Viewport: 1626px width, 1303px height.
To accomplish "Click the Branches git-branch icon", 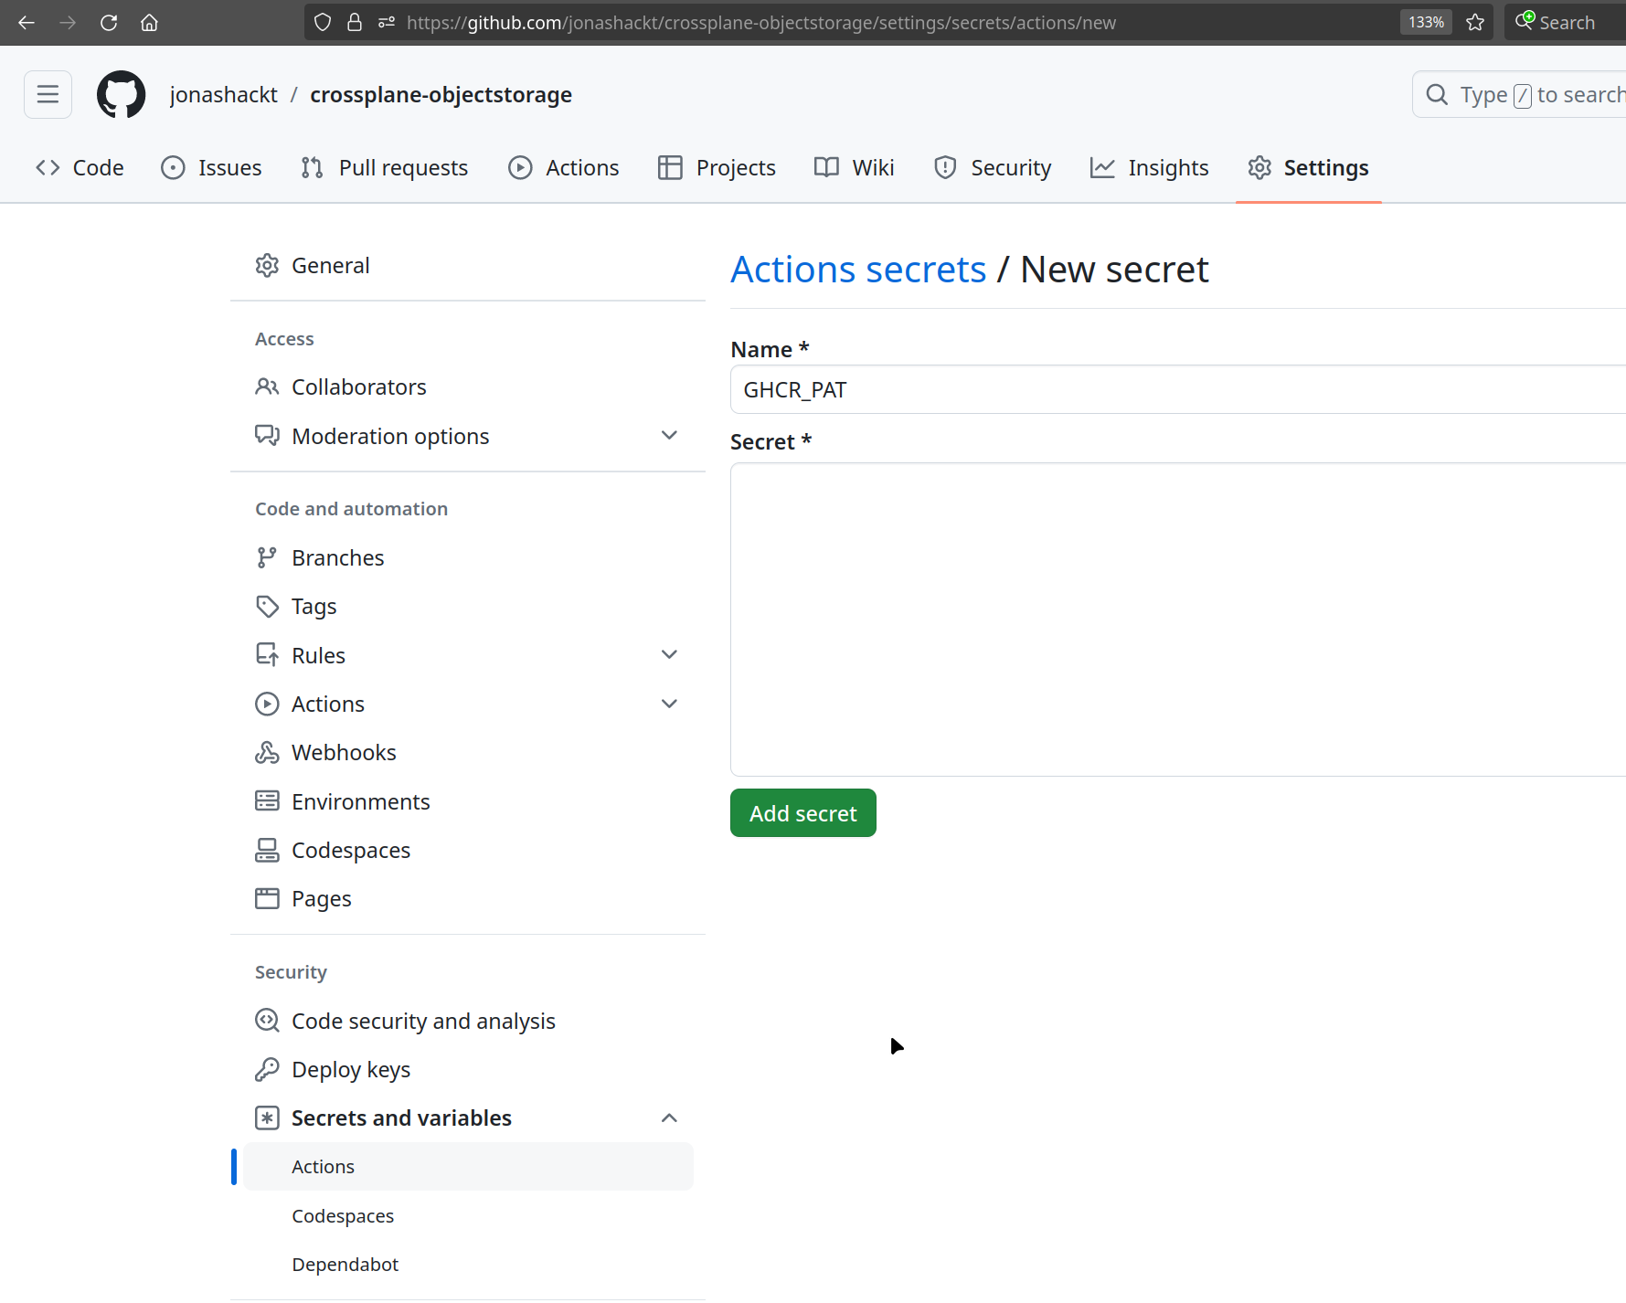I will pyautogui.click(x=267, y=558).
